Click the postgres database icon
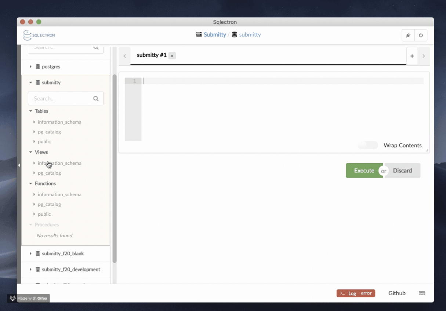The height and width of the screenshot is (311, 446). click(38, 67)
